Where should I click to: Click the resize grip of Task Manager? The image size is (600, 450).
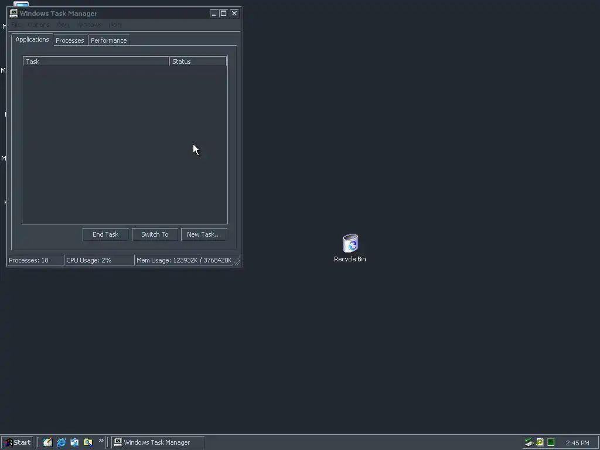pyautogui.click(x=237, y=261)
